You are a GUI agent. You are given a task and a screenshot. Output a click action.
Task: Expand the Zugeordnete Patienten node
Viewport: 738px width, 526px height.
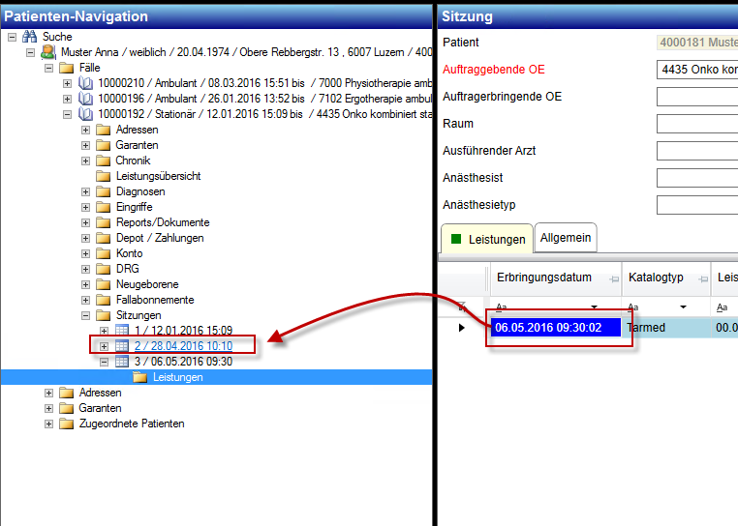click(49, 424)
